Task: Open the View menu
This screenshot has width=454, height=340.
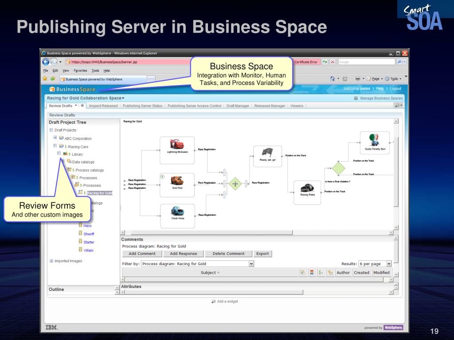Action: [x=66, y=70]
